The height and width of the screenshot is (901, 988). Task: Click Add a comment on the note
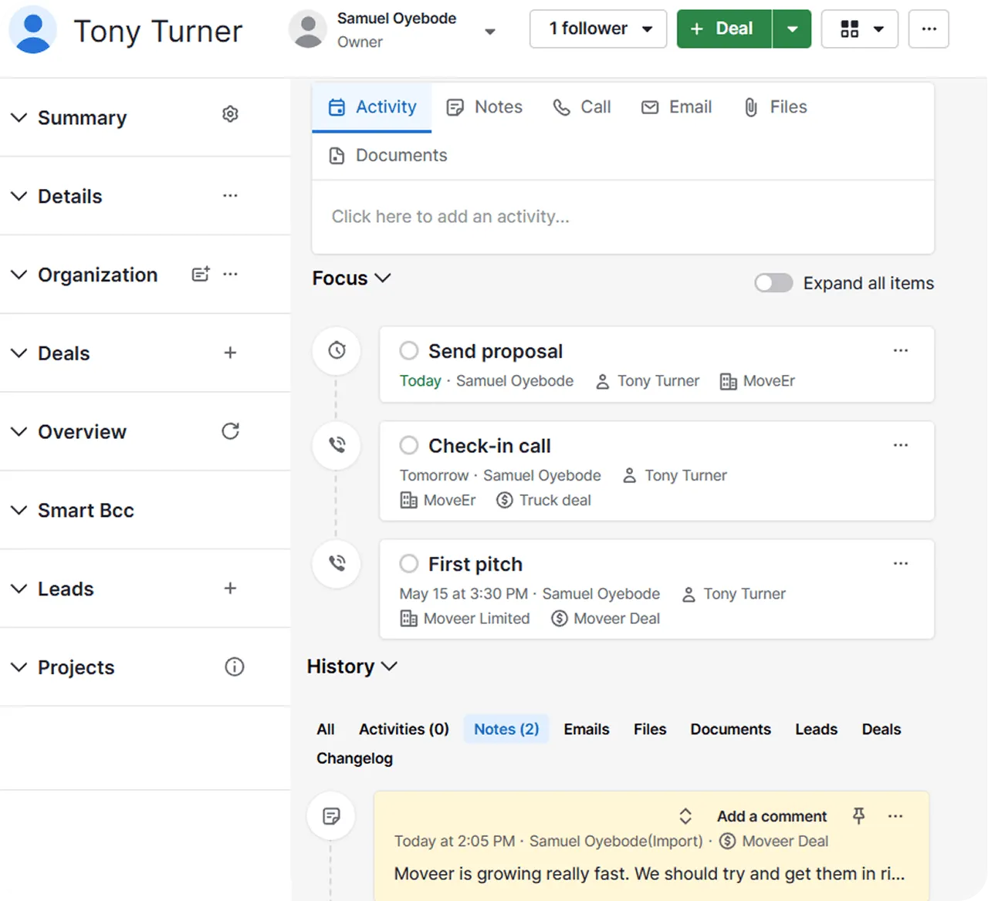click(x=772, y=816)
